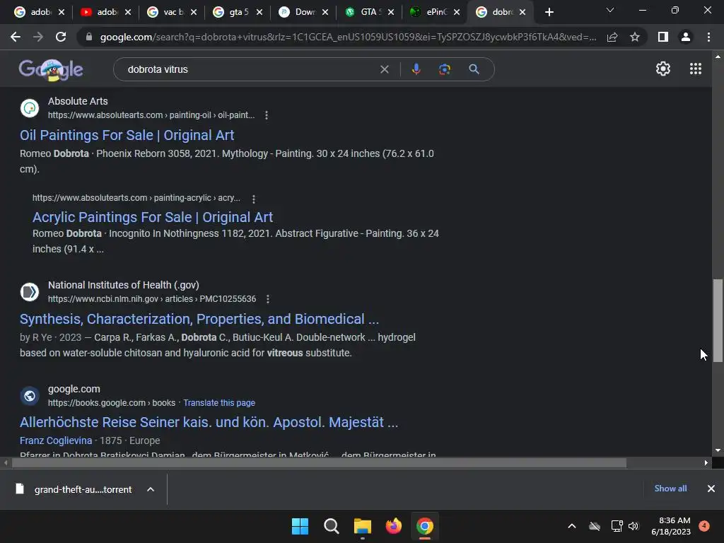Show hidden system tray icons

571,526
